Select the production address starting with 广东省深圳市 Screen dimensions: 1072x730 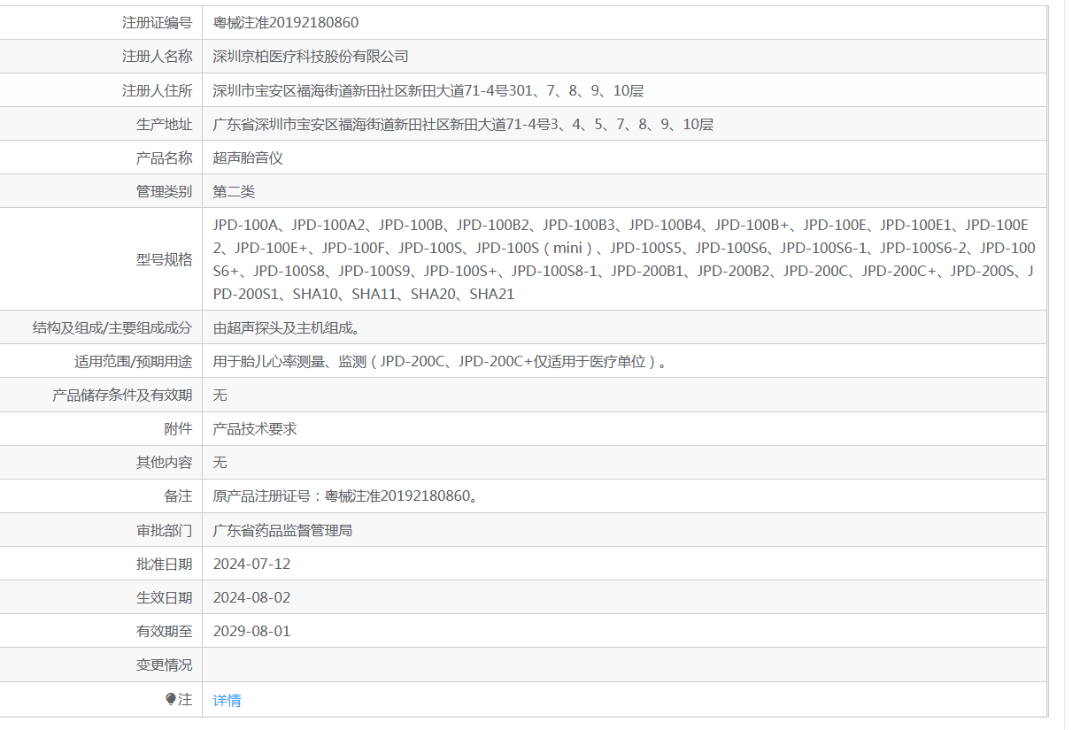[463, 124]
